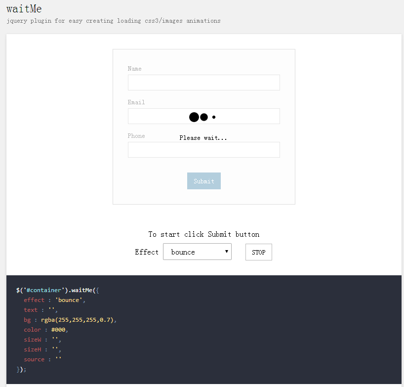Click the $('#container').waitMe code line
Screen dimensions: 404x387
pyautogui.click(x=57, y=290)
